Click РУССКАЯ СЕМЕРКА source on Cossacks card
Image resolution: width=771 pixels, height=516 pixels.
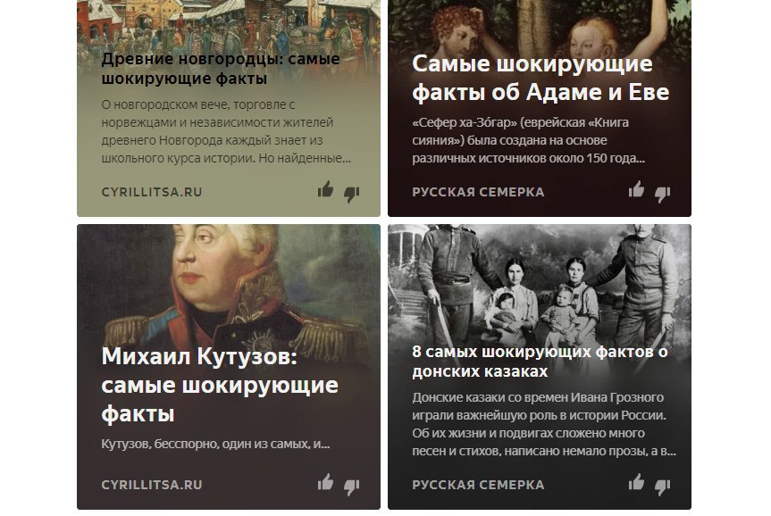pos(478,485)
